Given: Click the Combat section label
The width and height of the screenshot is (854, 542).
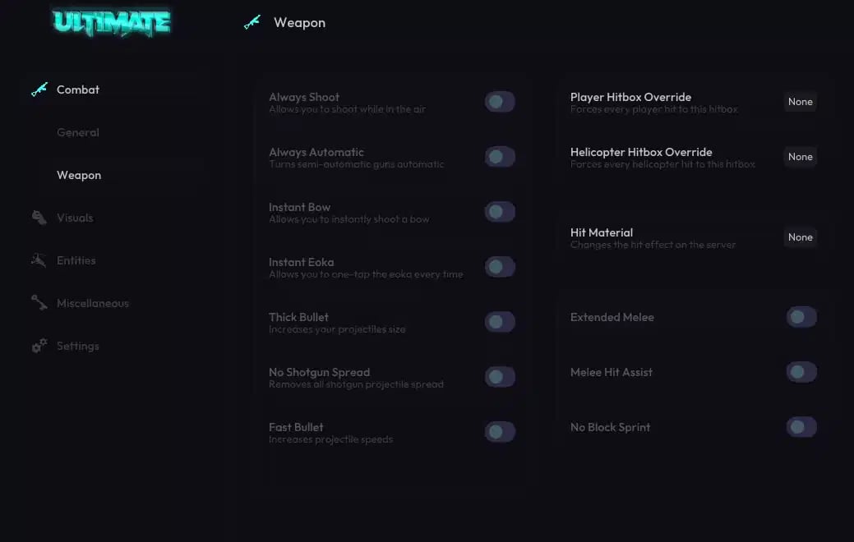Looking at the screenshot, I should [78, 90].
